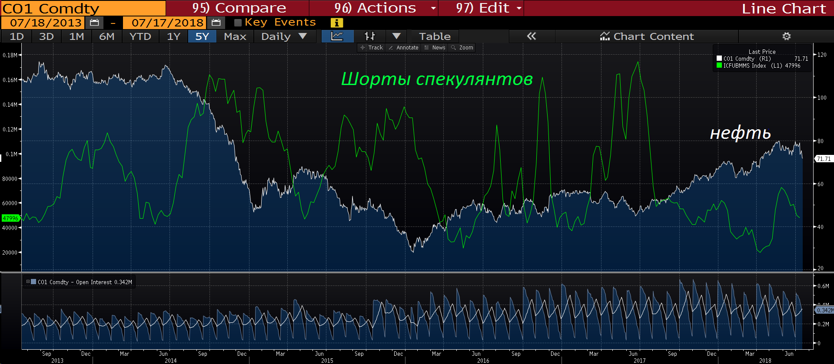Click the ICFUBMMS Index (L1) legend label
Viewport: 834px width, 364px height.
(754, 66)
